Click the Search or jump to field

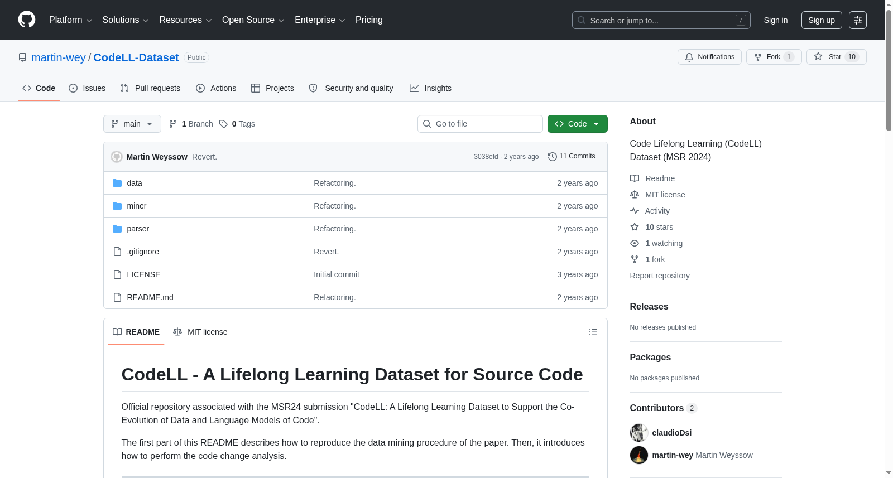[x=661, y=20]
